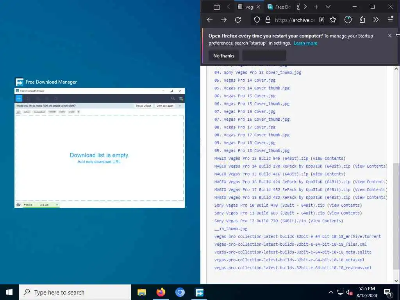Close the archive.org vegas tab
The image size is (400, 300).
[258, 7]
